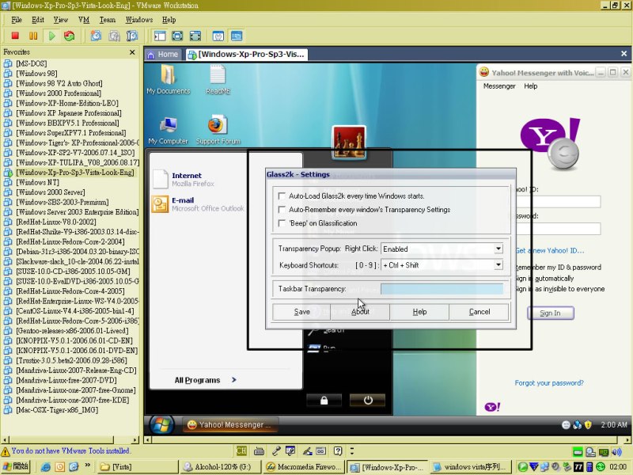This screenshot has height=475, width=633.
Task: Open the VM menu in menu bar
Action: coord(84,19)
